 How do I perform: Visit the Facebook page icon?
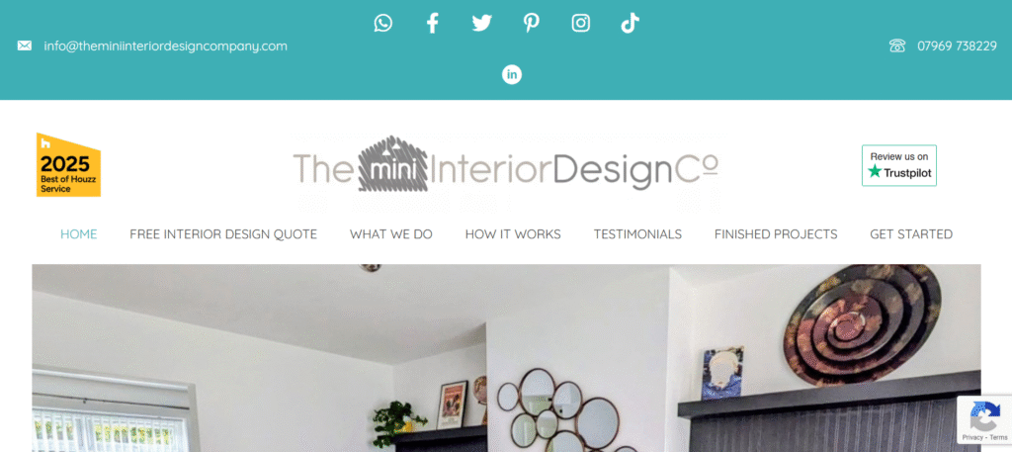click(x=433, y=24)
